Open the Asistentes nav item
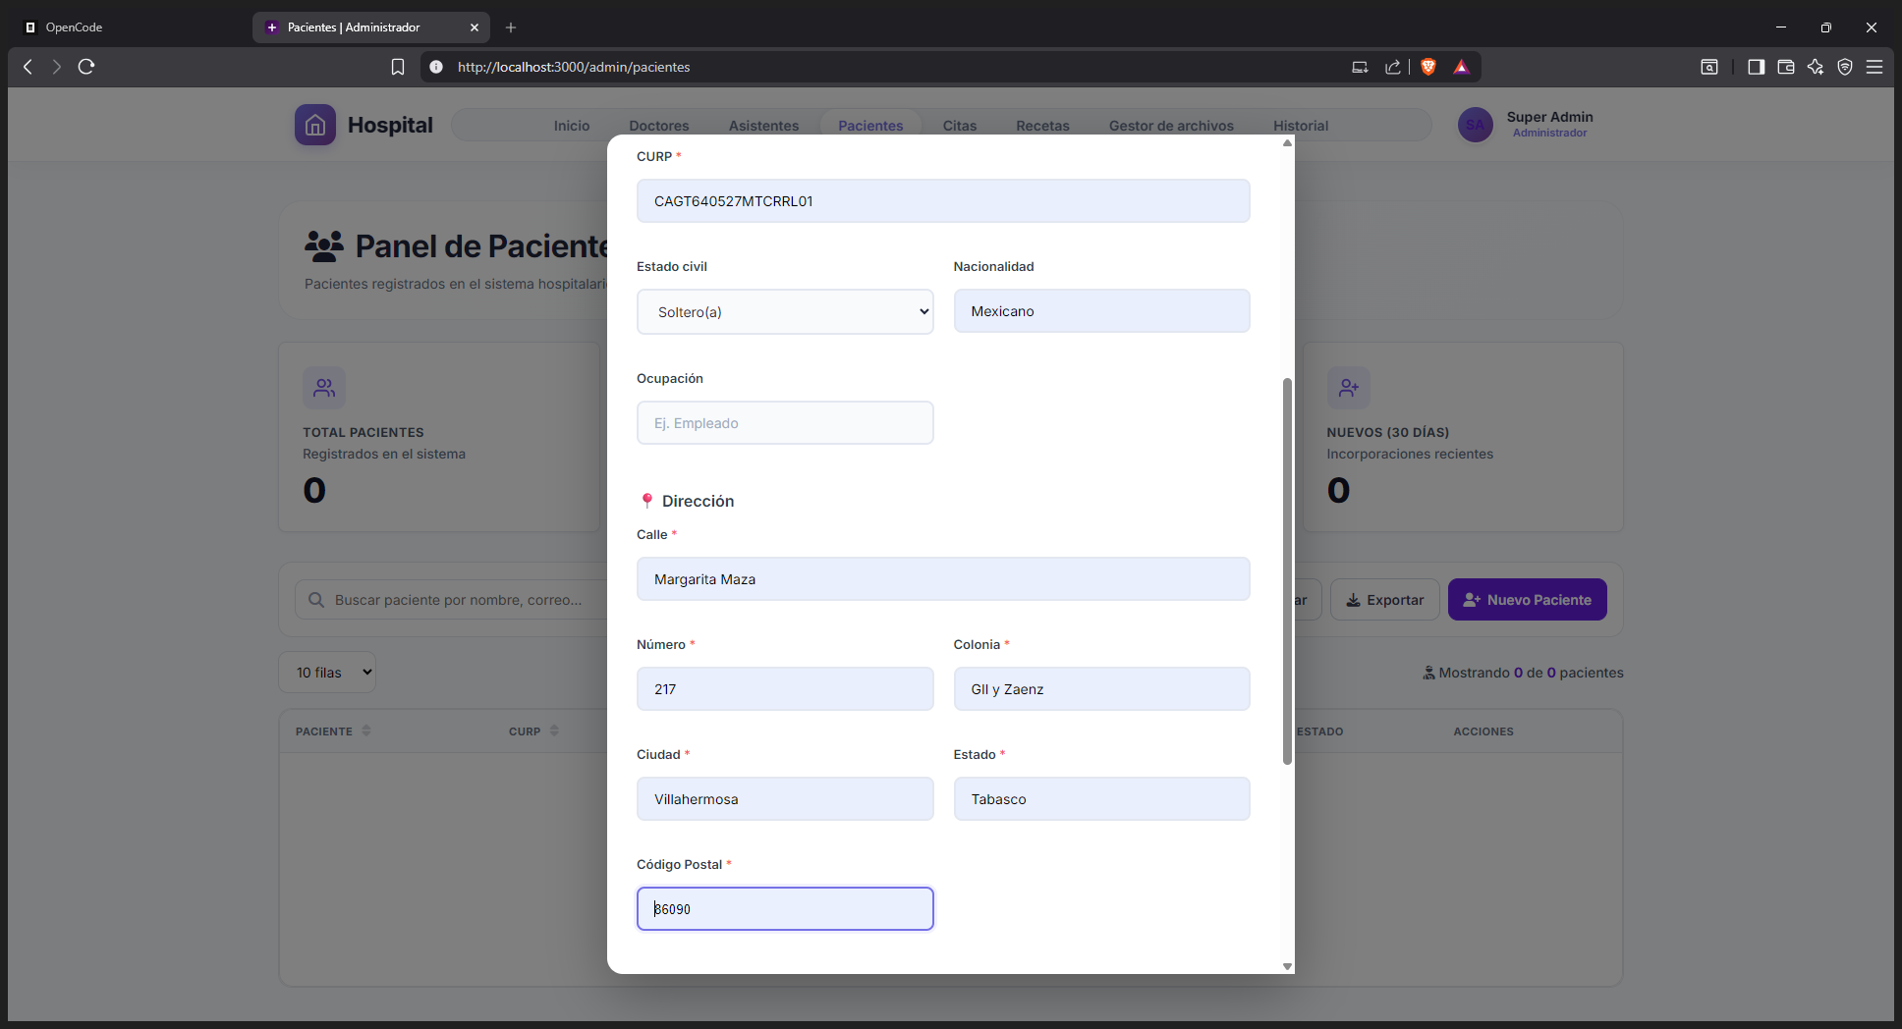The height and width of the screenshot is (1029, 1902). click(763, 126)
